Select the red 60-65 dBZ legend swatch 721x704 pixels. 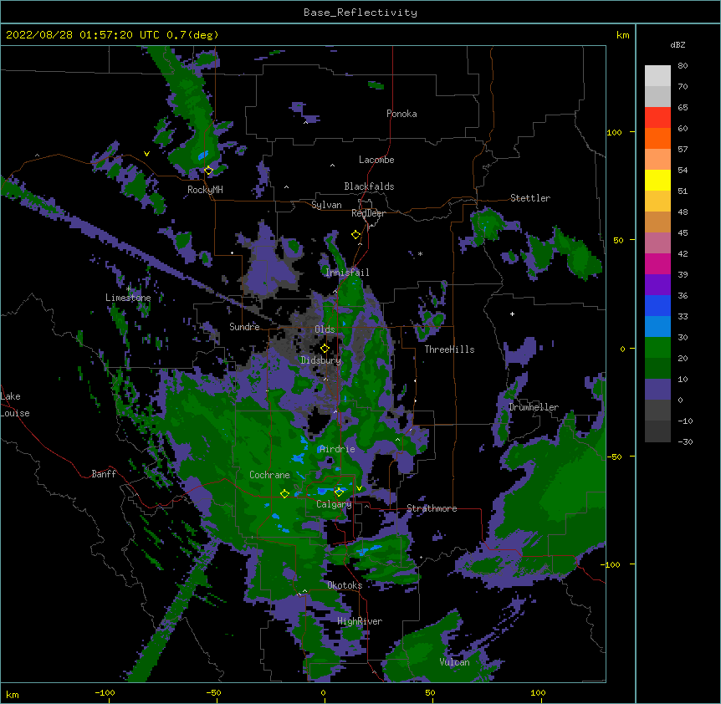coord(657,117)
